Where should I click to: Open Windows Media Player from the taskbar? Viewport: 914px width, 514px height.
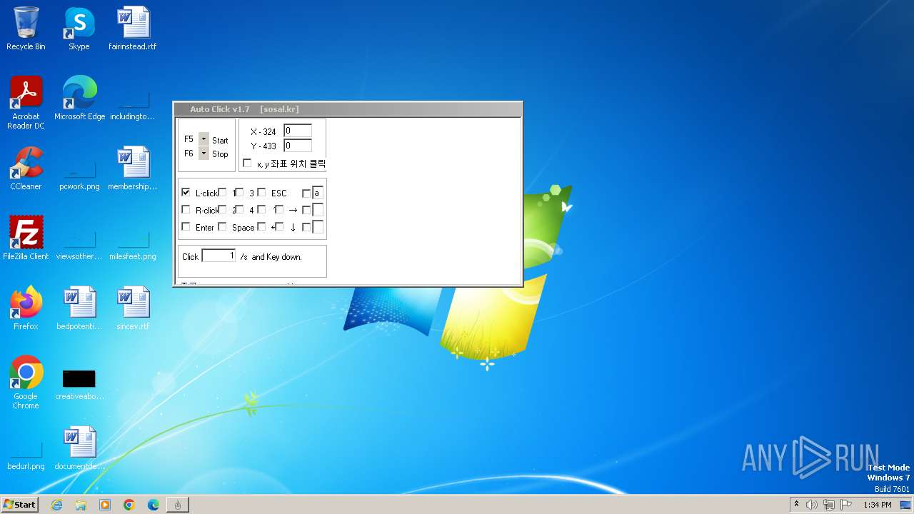click(x=105, y=505)
